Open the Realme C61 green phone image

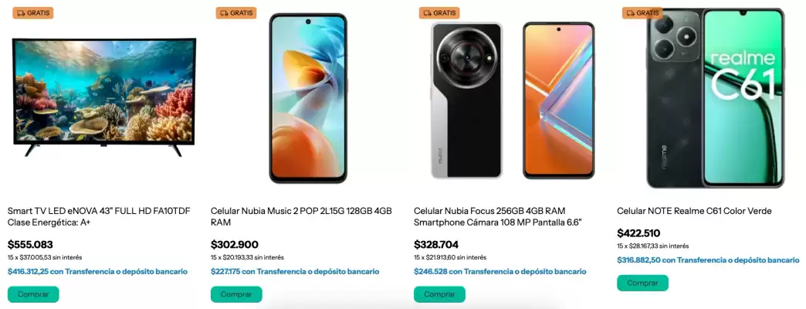[x=715, y=97]
